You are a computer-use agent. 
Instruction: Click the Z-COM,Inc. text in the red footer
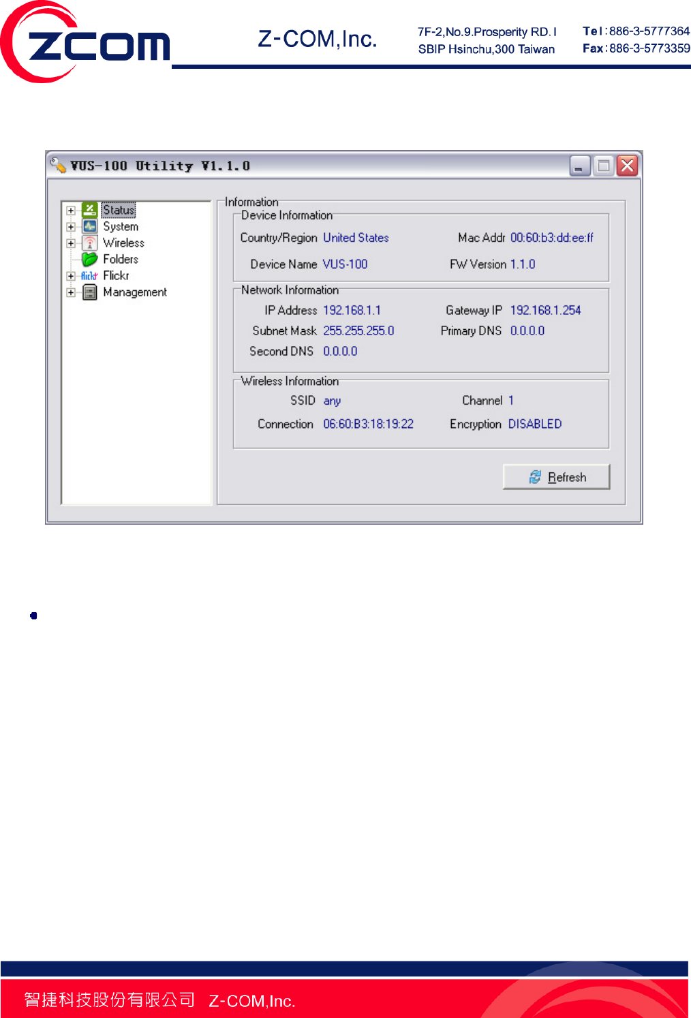point(251,1001)
